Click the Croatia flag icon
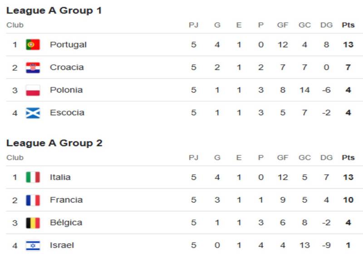Screen dimensions: 363x272 point(33,68)
